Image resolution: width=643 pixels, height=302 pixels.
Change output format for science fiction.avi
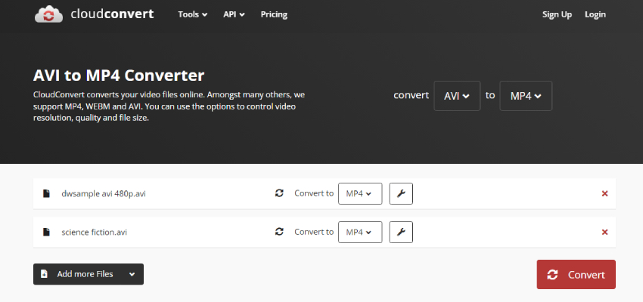point(360,232)
